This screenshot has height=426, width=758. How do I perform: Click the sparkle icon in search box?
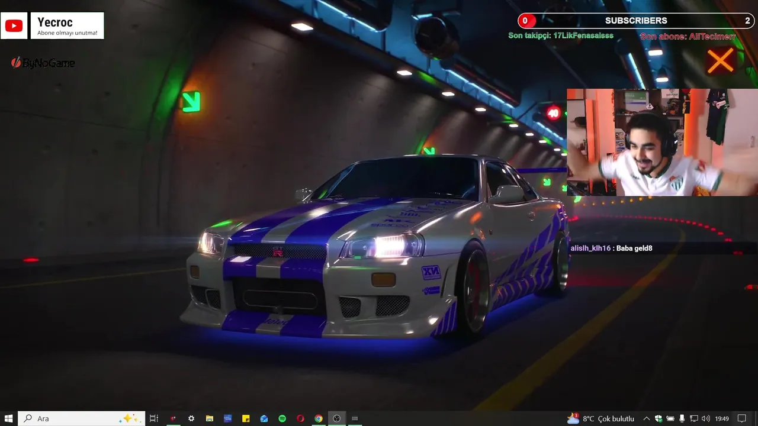click(x=130, y=418)
